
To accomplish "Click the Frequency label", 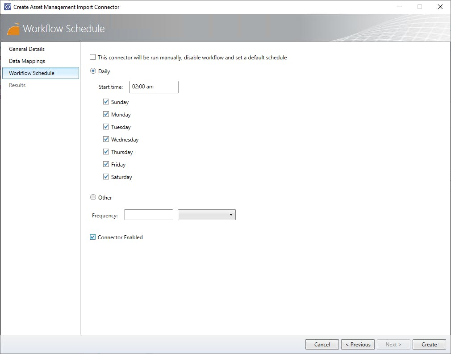I will (x=104, y=215).
